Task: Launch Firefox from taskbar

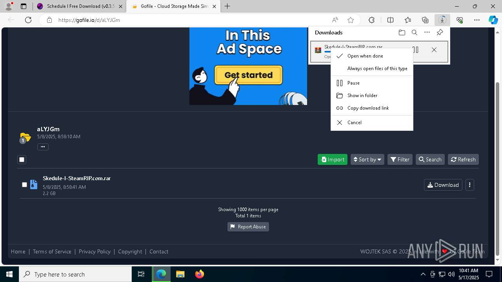Action: (200, 274)
